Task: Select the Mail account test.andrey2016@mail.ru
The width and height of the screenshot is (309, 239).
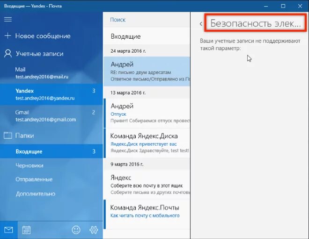Action: 51,73
